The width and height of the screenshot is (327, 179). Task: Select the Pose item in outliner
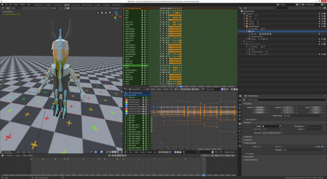click(x=253, y=31)
